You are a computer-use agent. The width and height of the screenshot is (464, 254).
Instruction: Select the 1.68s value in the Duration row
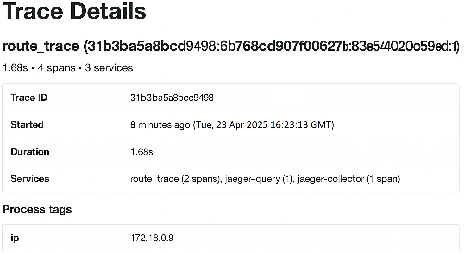(141, 152)
